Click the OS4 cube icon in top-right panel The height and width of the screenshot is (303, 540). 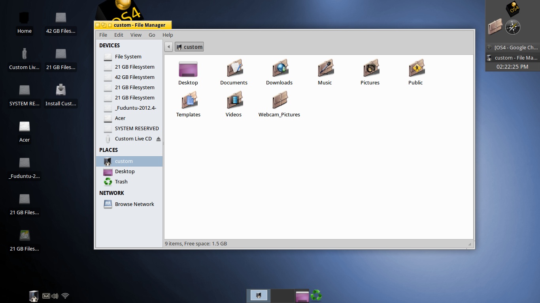(x=513, y=9)
